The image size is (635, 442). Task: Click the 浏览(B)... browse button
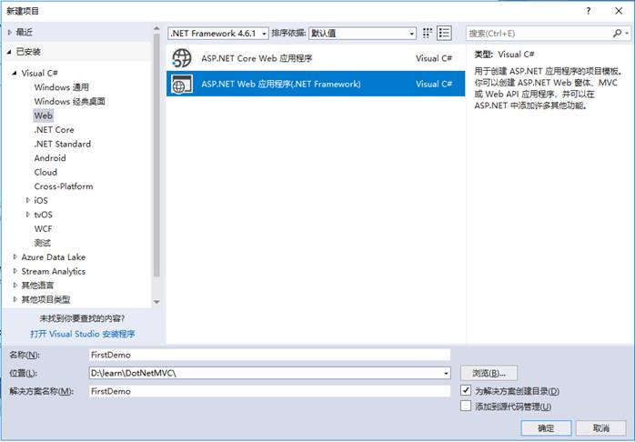click(x=489, y=373)
